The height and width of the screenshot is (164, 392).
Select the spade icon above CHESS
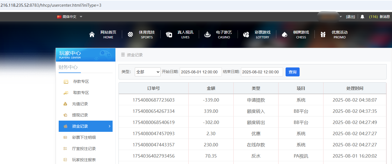[284, 34]
